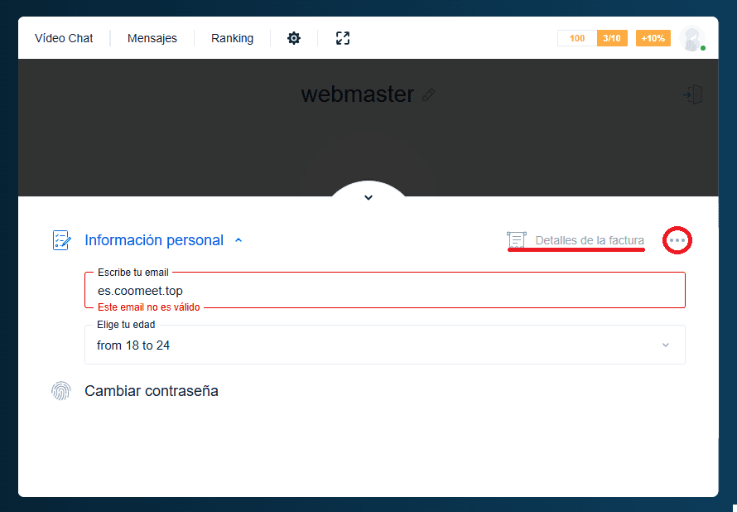Switch to the Vídeo Chat tab
Viewport: 737px width, 512px height.
point(65,38)
